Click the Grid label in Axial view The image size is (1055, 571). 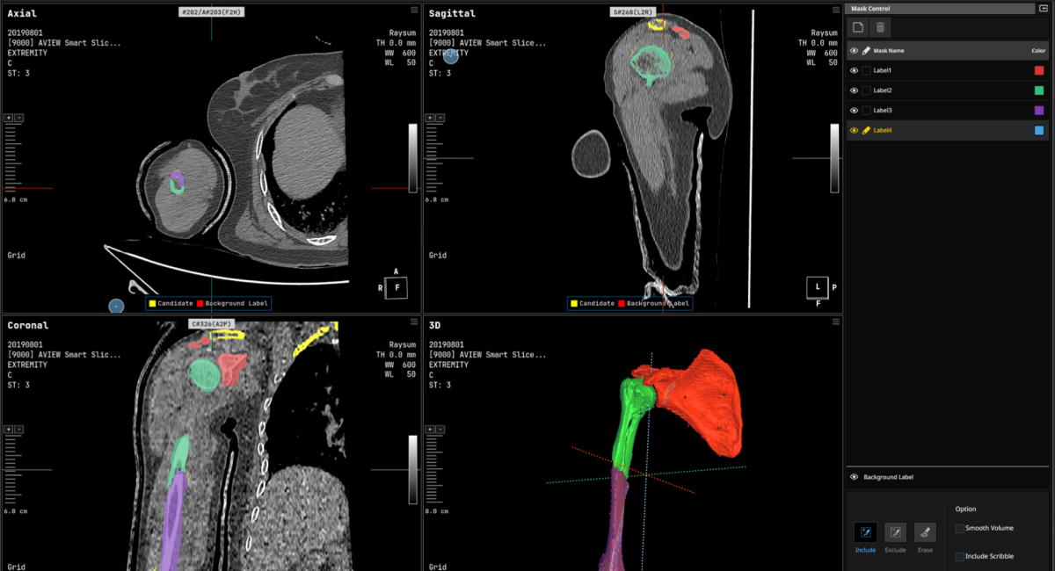[16, 256]
